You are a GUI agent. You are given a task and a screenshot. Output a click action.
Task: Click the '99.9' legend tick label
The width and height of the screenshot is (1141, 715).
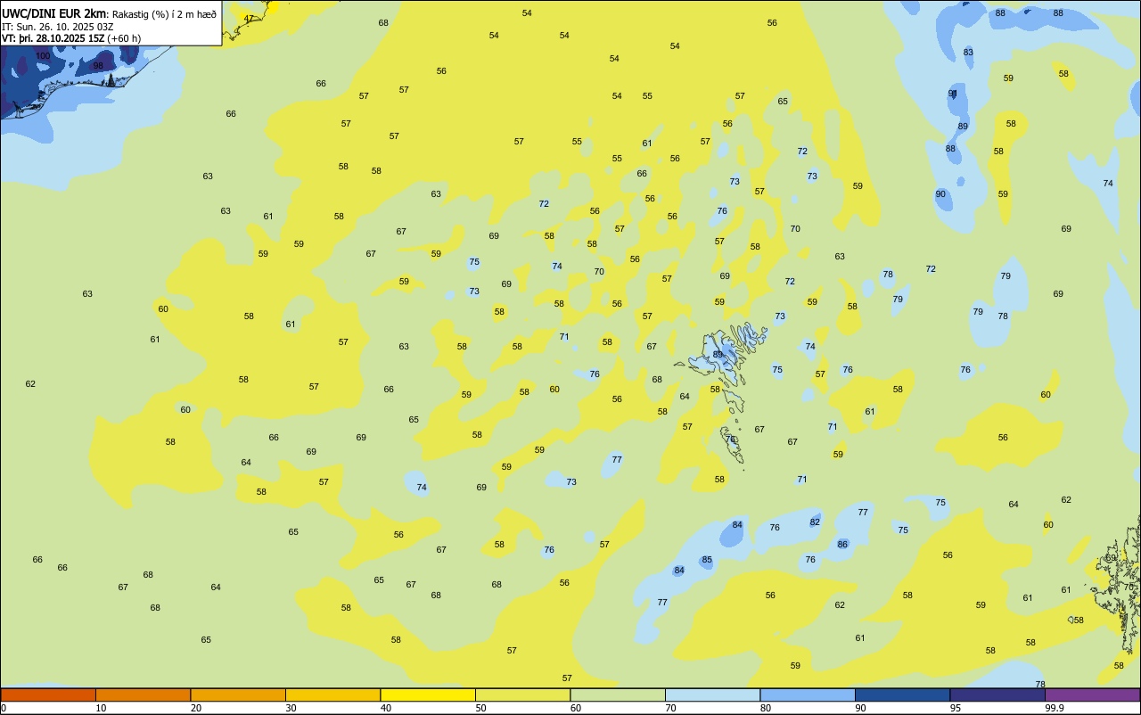pos(1055,708)
